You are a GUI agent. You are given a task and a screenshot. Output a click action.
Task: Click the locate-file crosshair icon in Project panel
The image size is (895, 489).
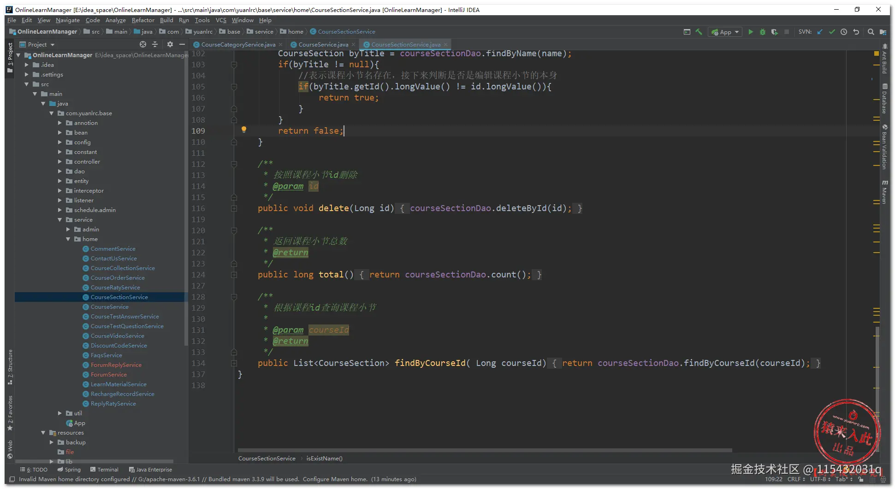(143, 44)
